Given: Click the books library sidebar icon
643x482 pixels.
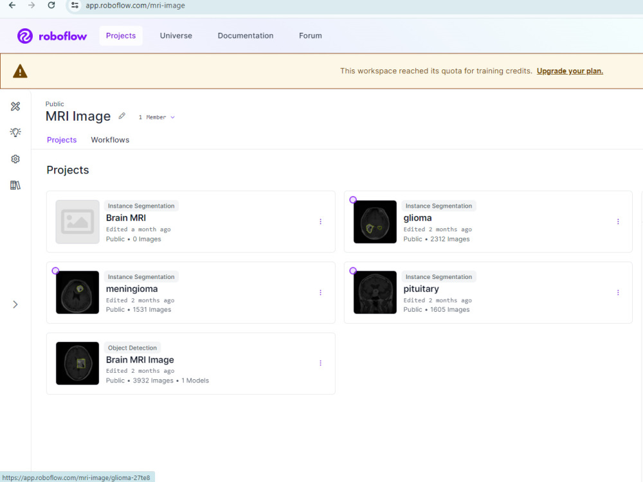Looking at the screenshot, I should [x=15, y=185].
